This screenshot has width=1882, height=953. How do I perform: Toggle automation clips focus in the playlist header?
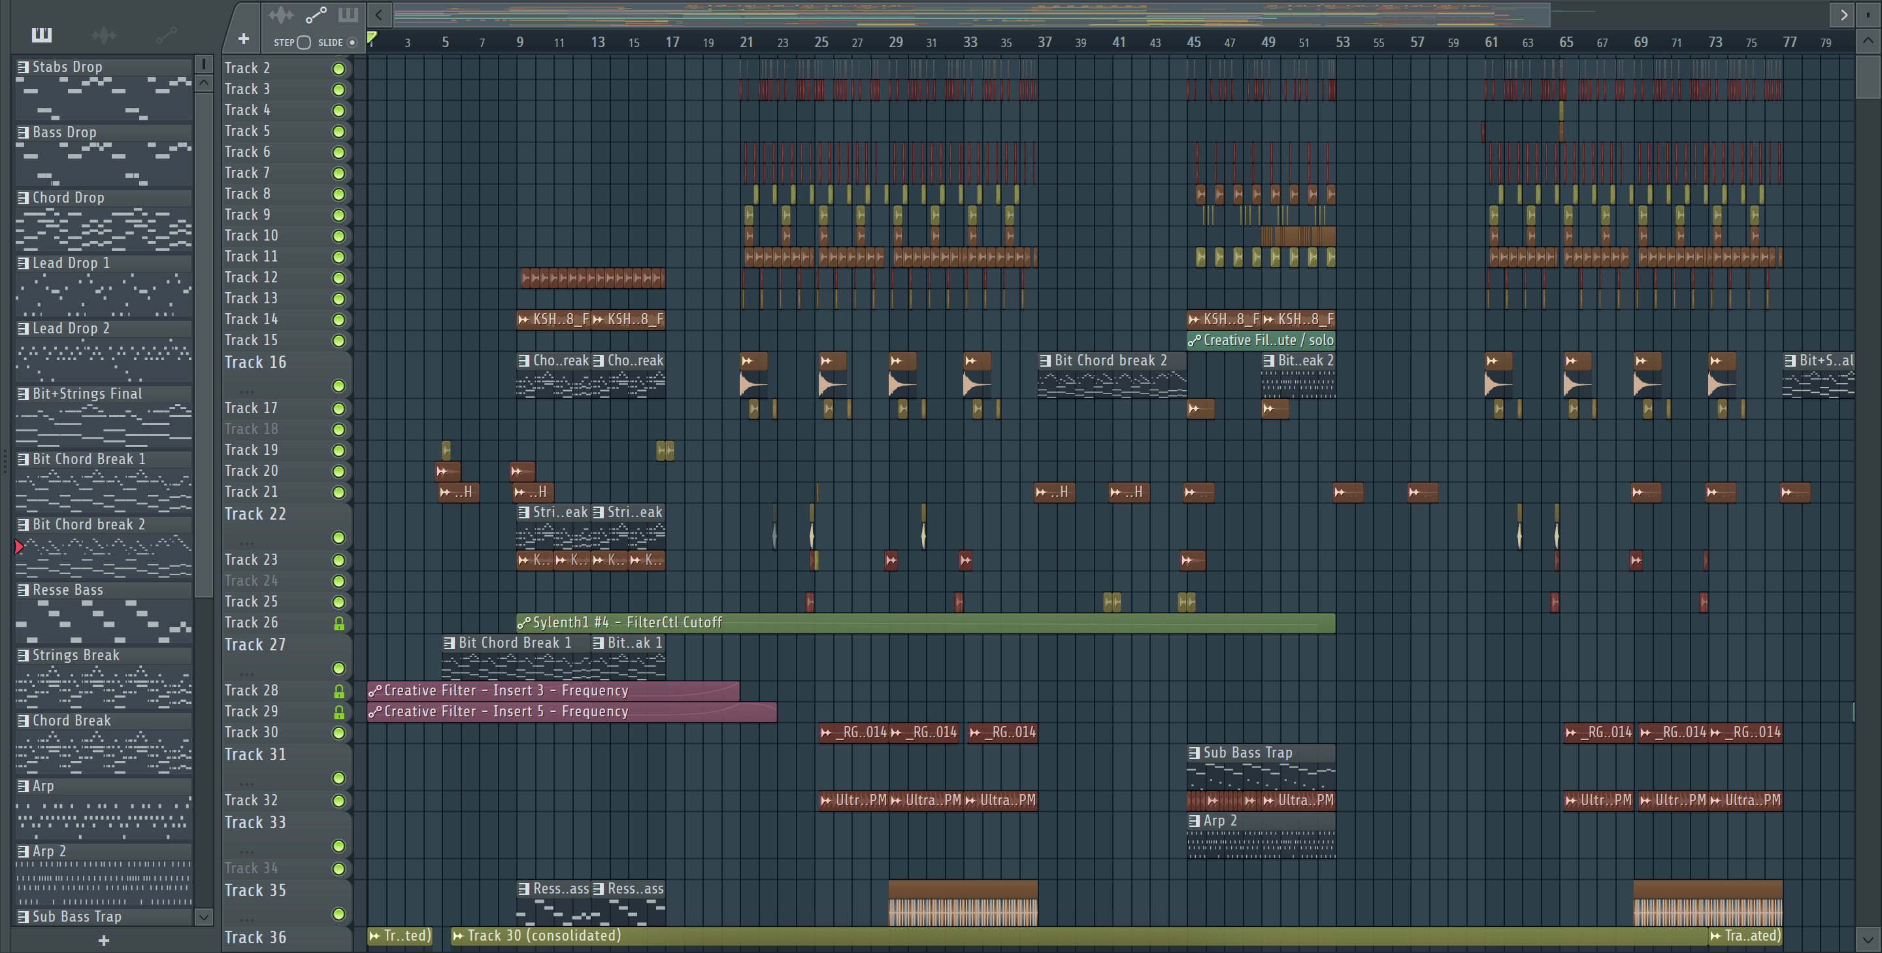[x=316, y=14]
